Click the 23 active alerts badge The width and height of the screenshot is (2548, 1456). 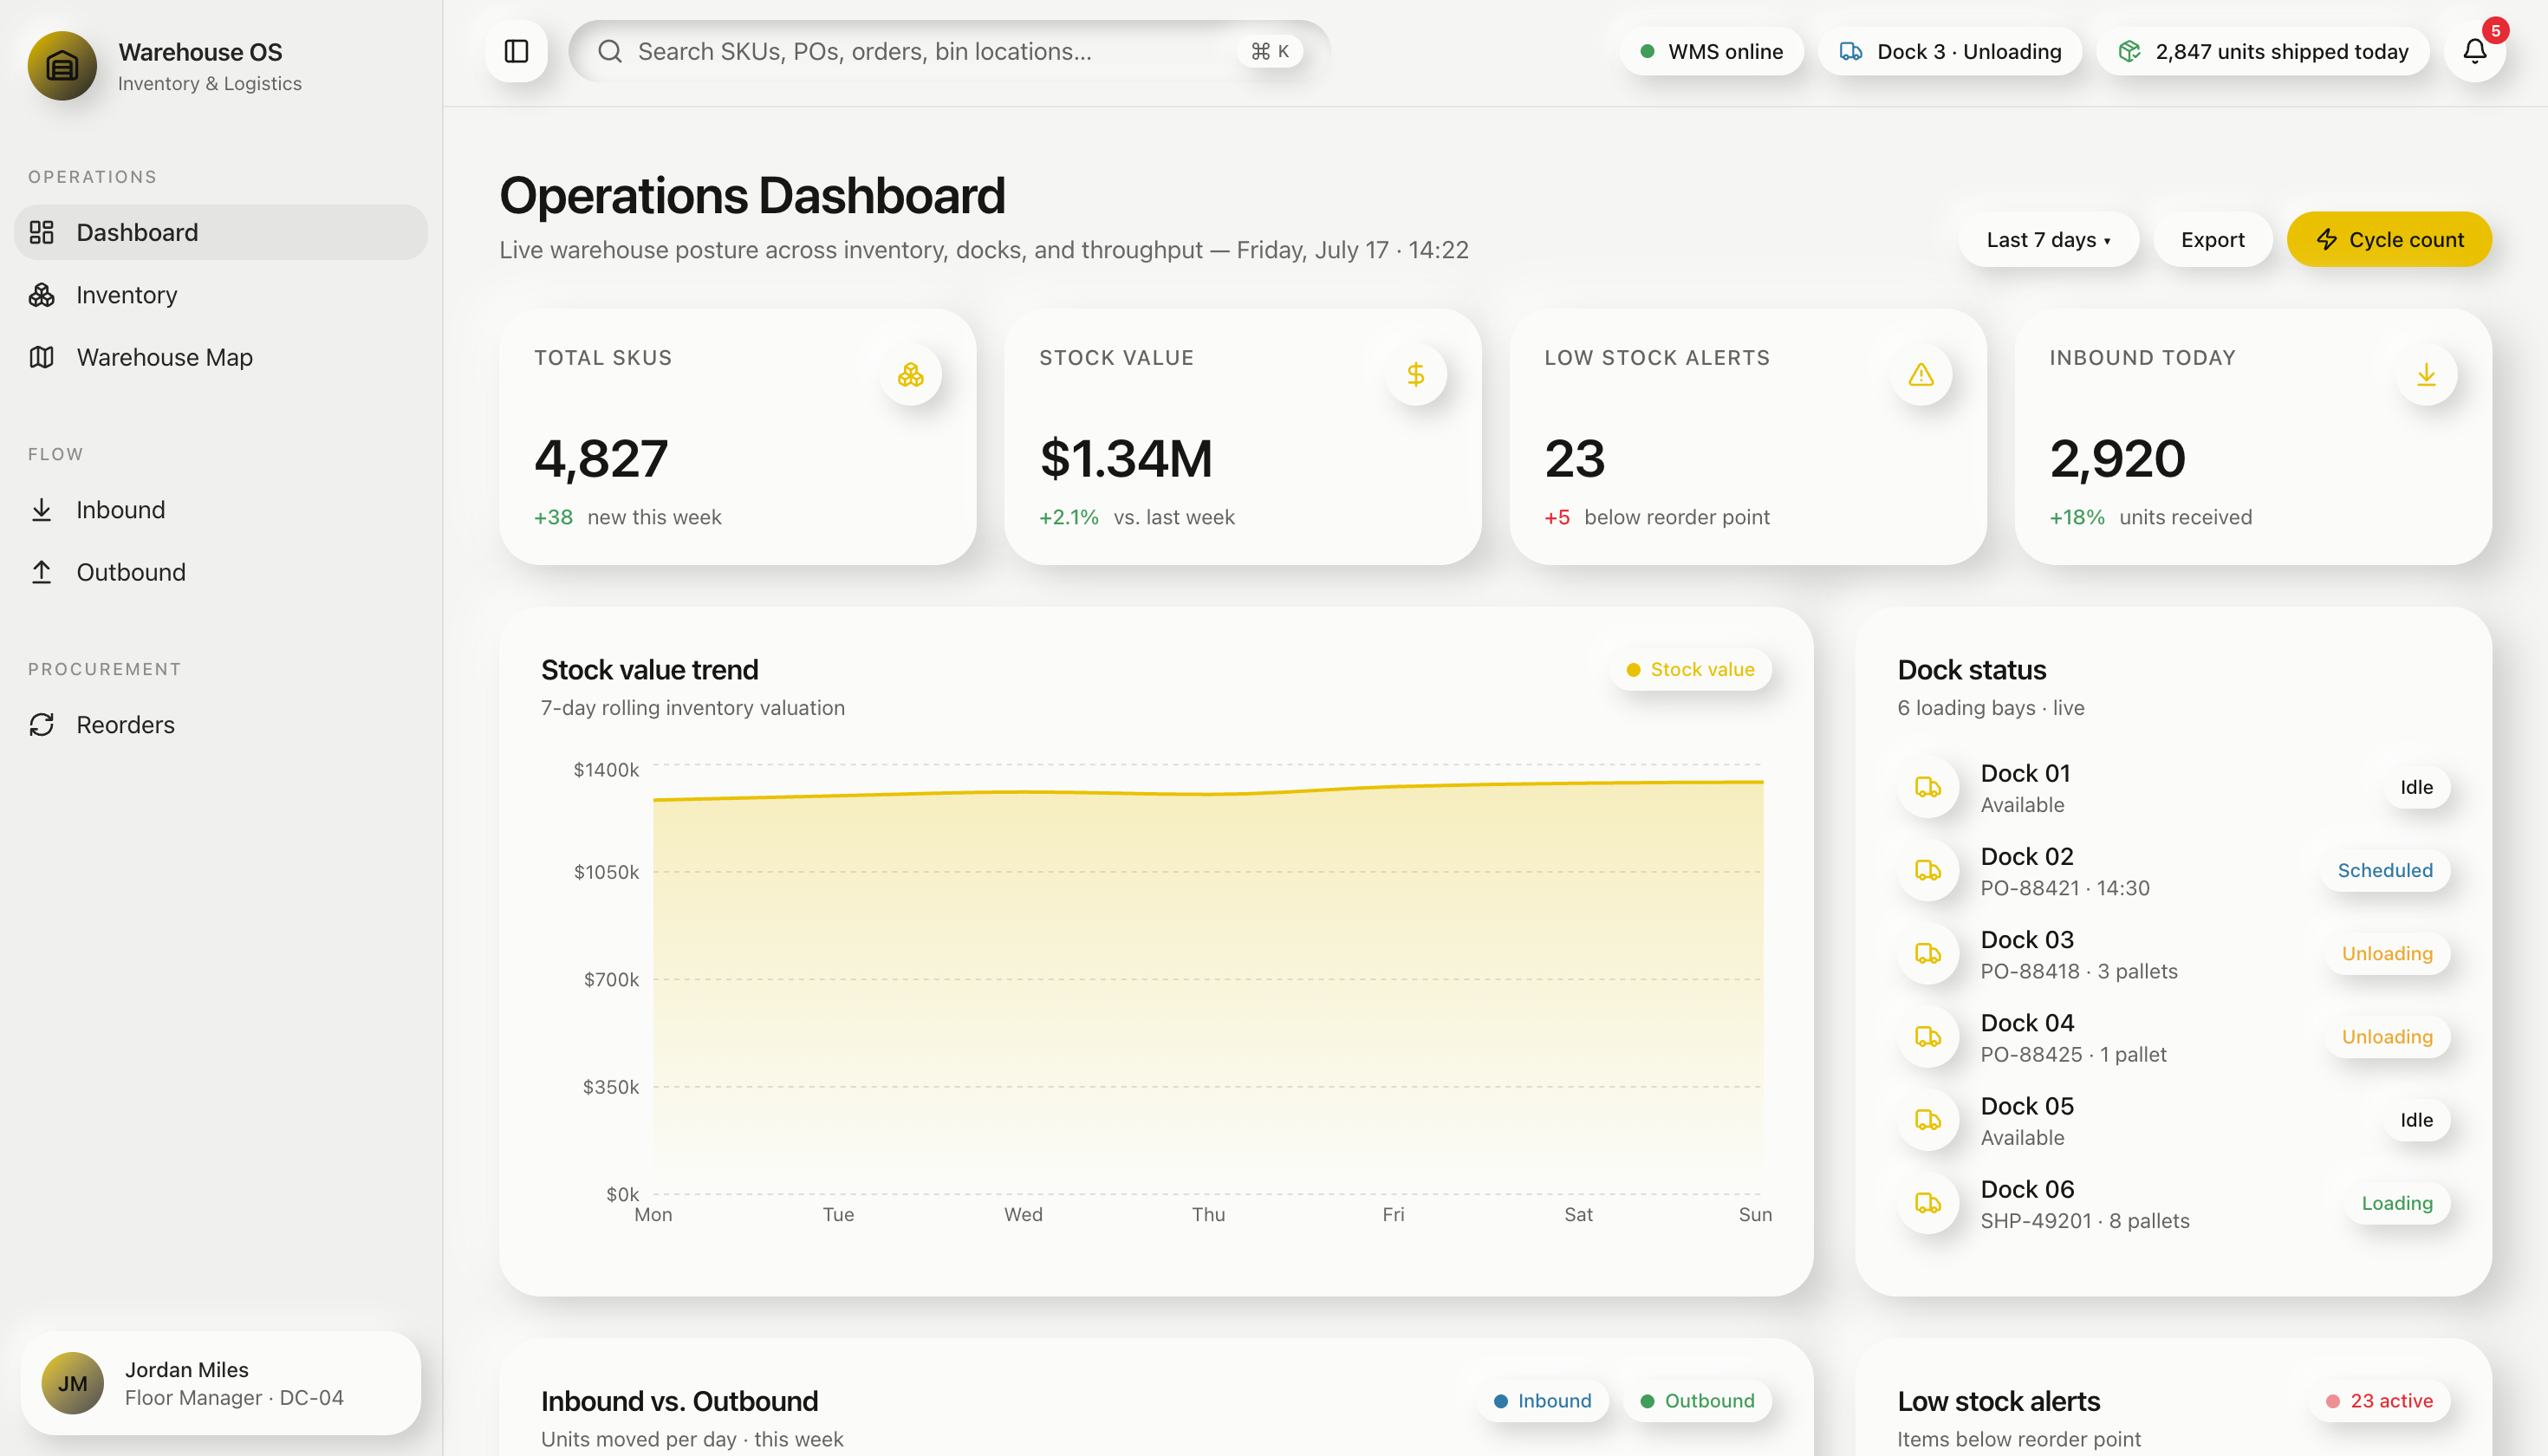coord(2379,1401)
